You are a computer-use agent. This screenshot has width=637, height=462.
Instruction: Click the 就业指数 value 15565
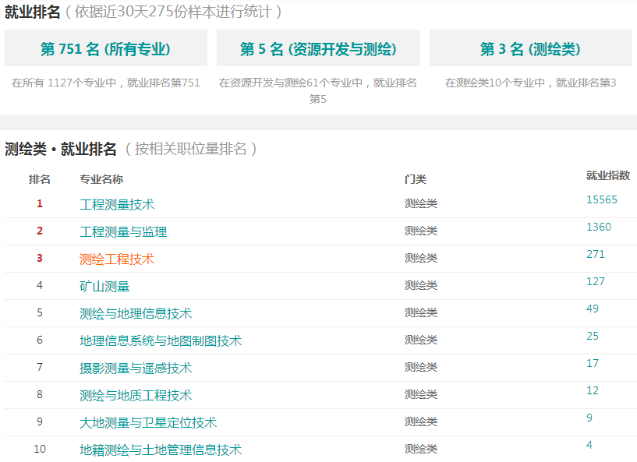[x=602, y=199]
